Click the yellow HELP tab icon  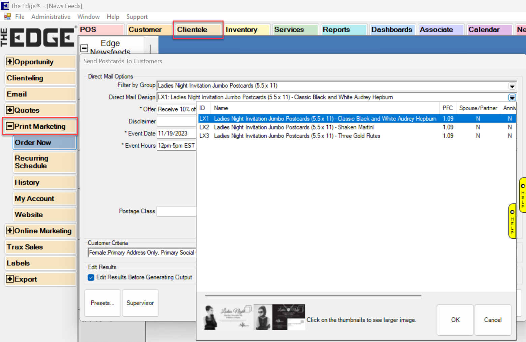[x=512, y=221]
